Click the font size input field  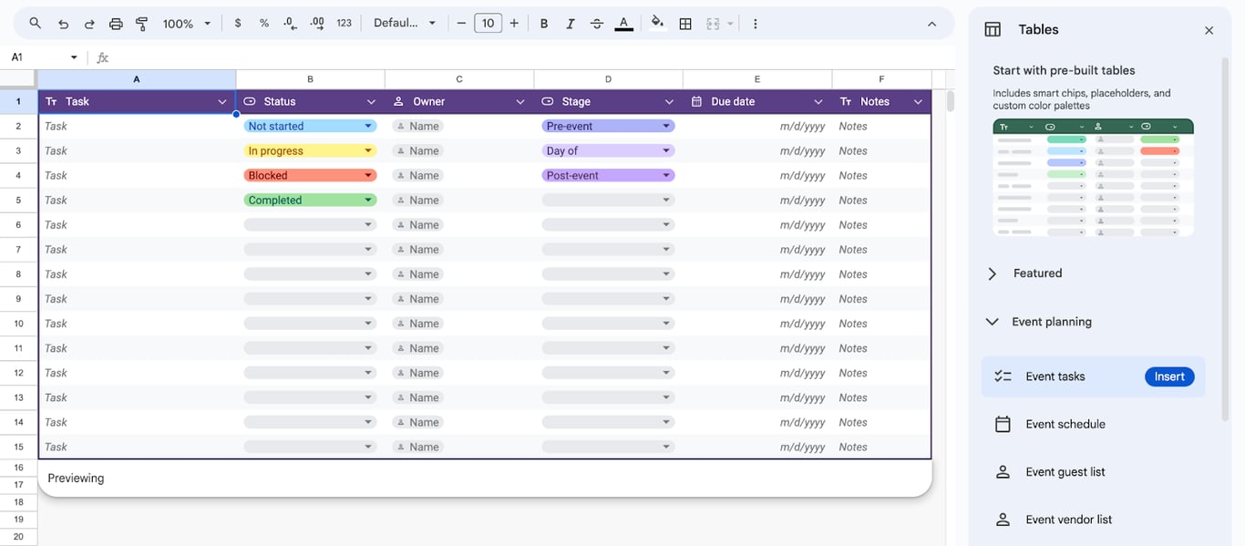488,24
